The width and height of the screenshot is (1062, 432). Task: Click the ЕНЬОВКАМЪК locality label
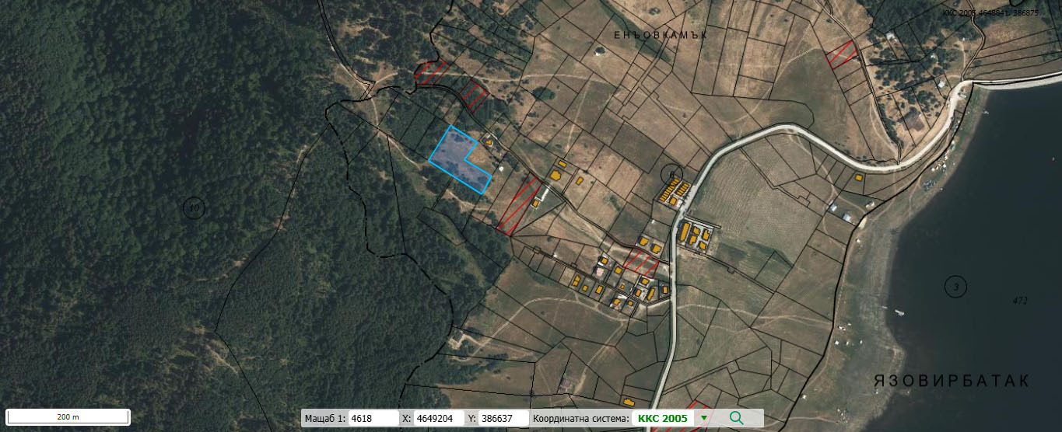click(x=651, y=36)
